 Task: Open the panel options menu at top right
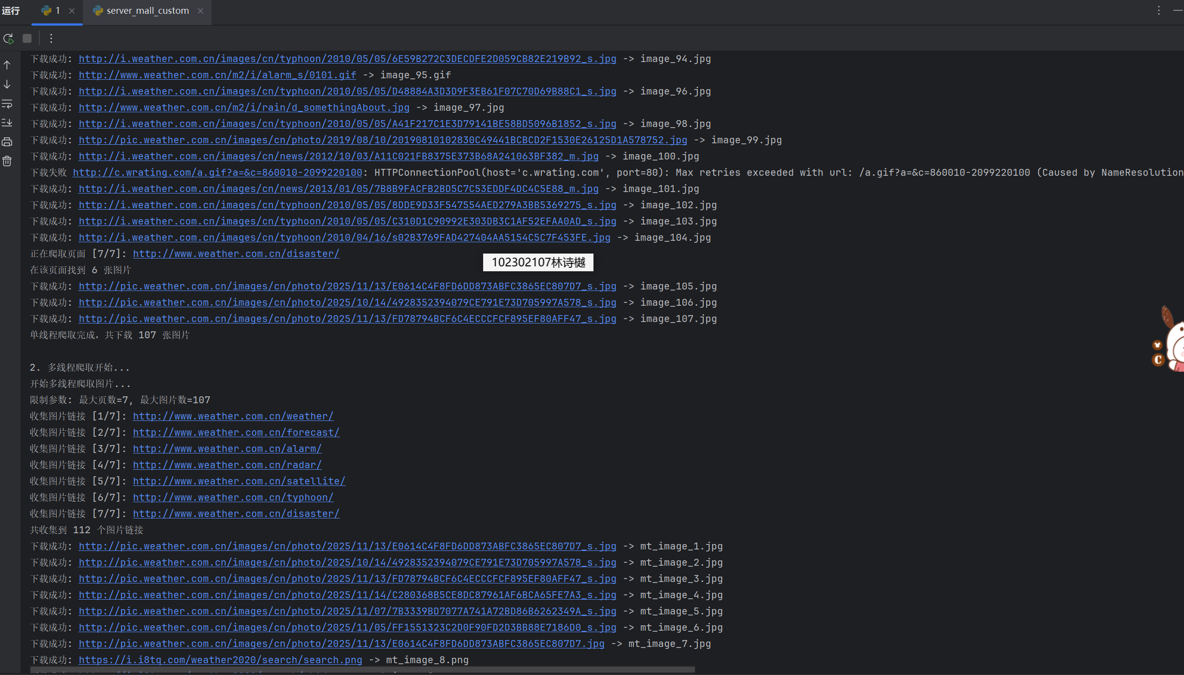[x=1158, y=11]
